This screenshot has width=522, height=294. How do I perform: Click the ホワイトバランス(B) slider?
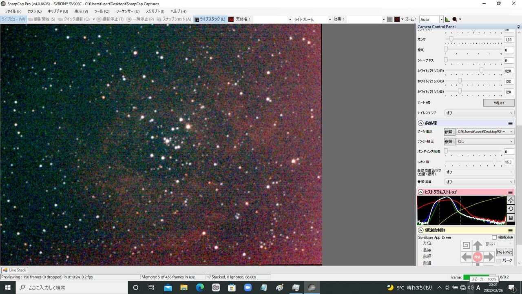[473, 91]
